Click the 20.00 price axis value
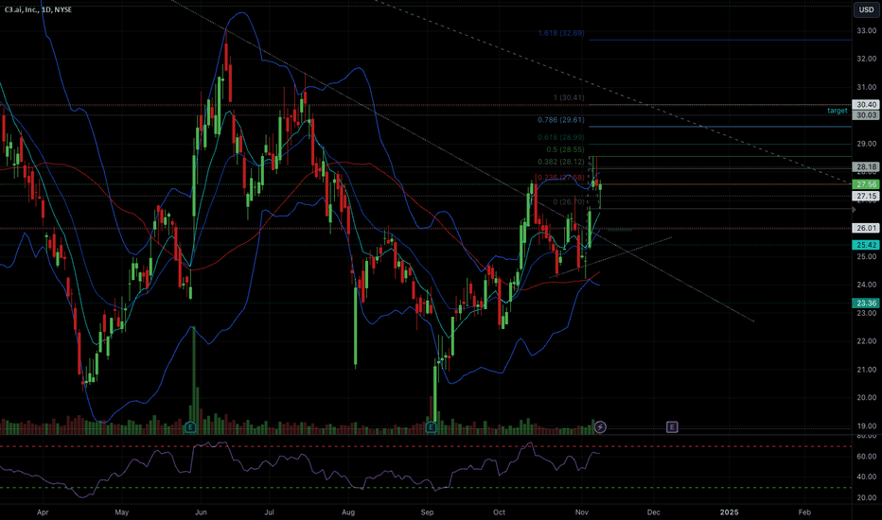The width and height of the screenshot is (882, 520). click(x=866, y=397)
